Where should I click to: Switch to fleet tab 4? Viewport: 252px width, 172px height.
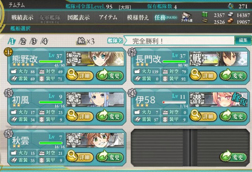point(44,41)
